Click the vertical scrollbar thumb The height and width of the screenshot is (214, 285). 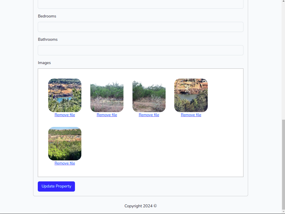[x=283, y=165]
